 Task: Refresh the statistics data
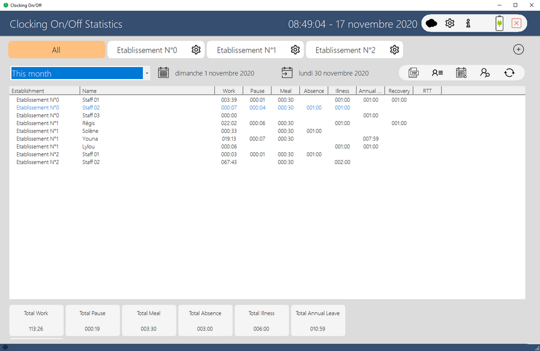coord(509,72)
